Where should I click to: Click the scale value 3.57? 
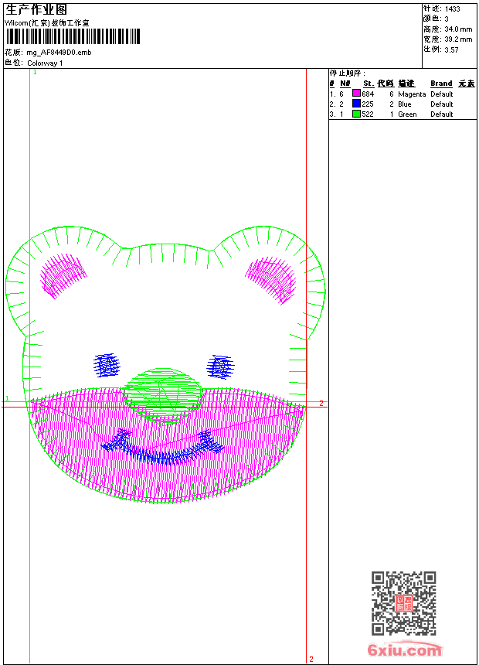click(x=451, y=49)
